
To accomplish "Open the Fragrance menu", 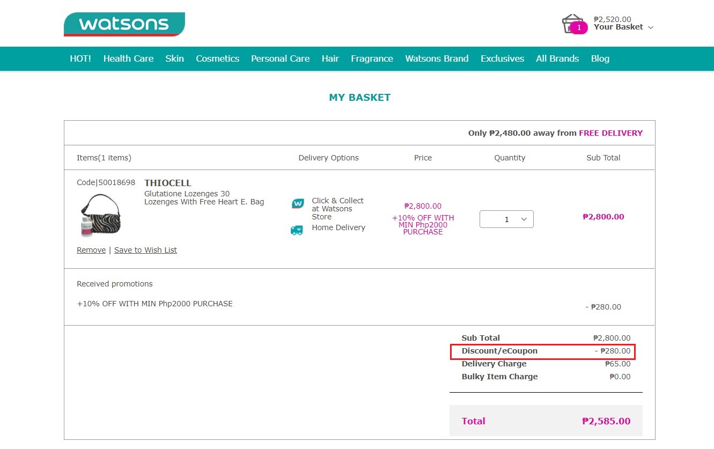I will (x=372, y=58).
